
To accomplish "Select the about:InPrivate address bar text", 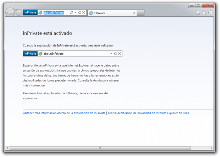I will (x=54, y=13).
